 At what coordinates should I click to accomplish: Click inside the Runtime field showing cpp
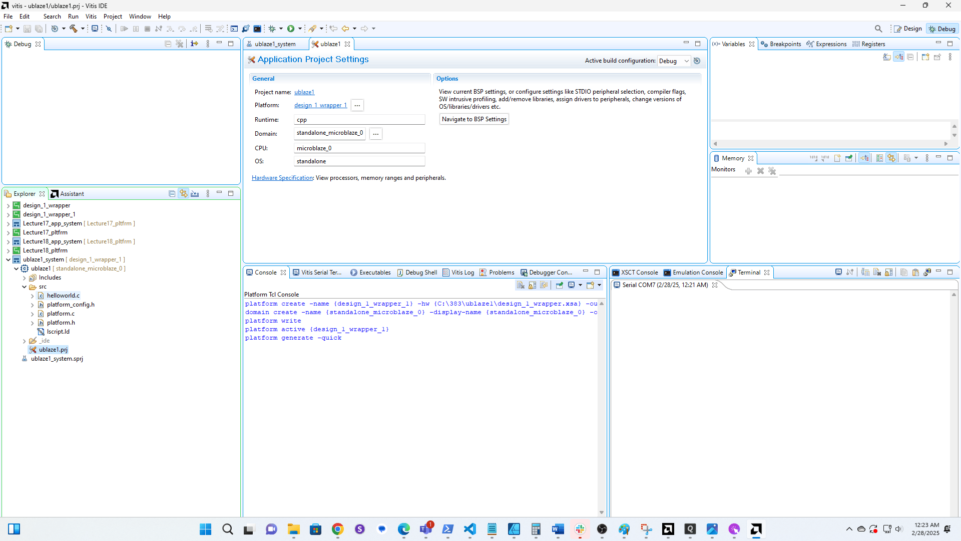[359, 119]
